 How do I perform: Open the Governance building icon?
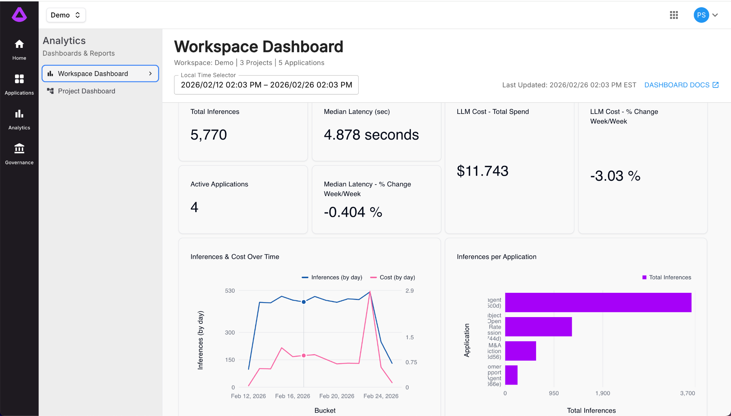(19, 149)
